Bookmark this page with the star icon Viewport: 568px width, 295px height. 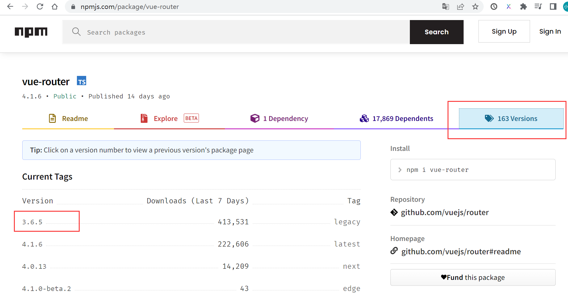475,6
